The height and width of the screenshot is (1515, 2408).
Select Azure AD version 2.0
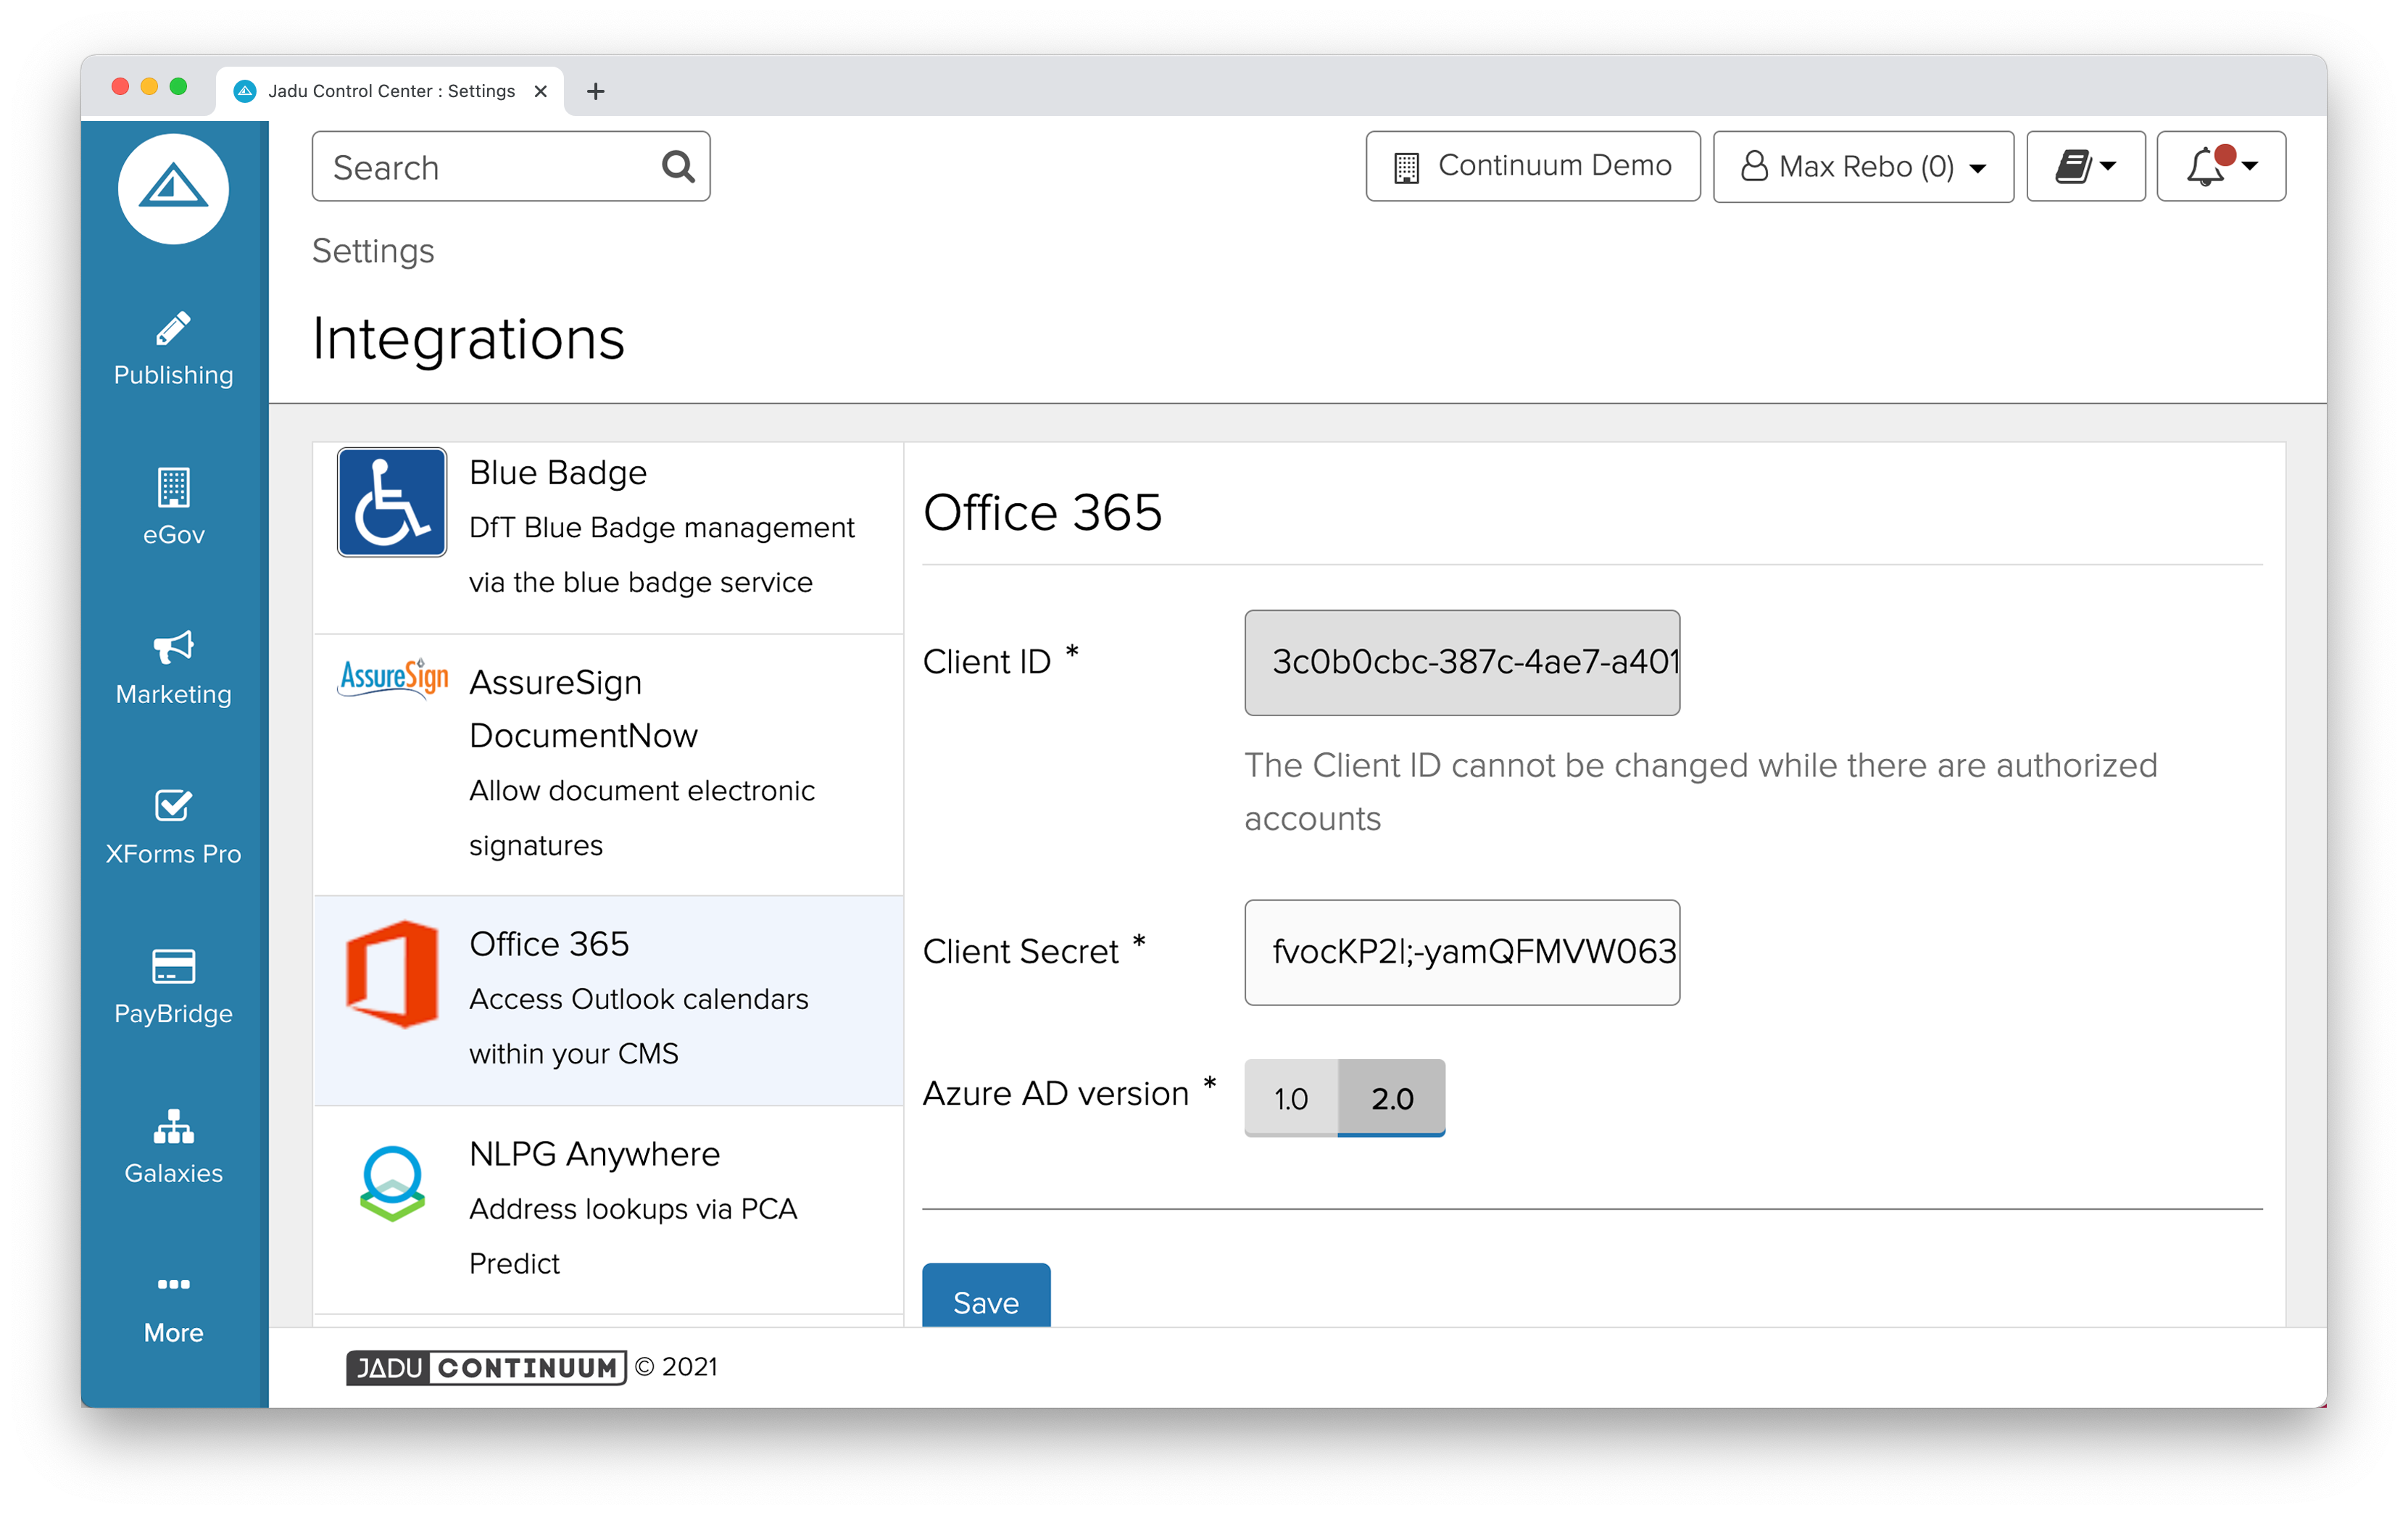pyautogui.click(x=1391, y=1098)
